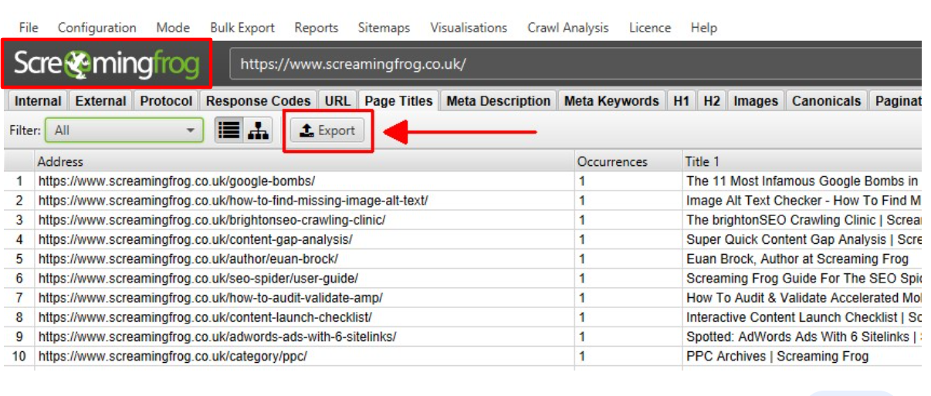
Task: Click the brightonSEO Crawling Clinic title cell
Action: (x=803, y=220)
